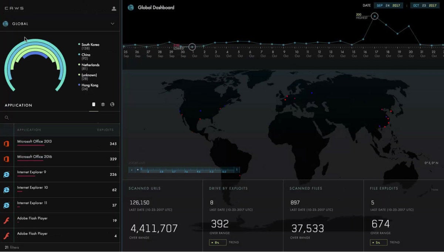Click the IE icon for Internet Explorer 10

click(x=6, y=190)
